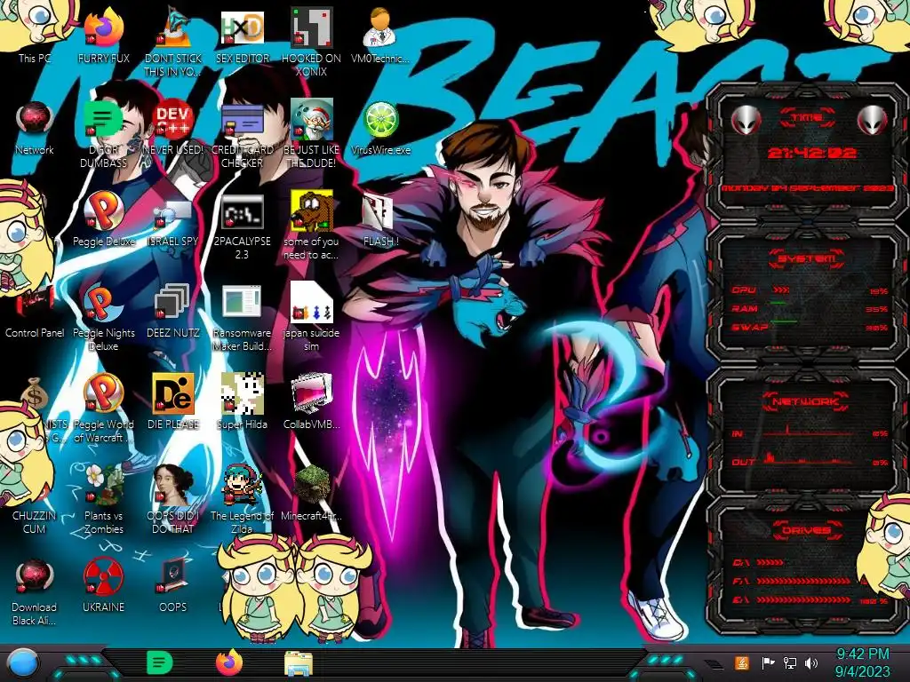Click the 21:42 time readout in widget

click(x=811, y=153)
